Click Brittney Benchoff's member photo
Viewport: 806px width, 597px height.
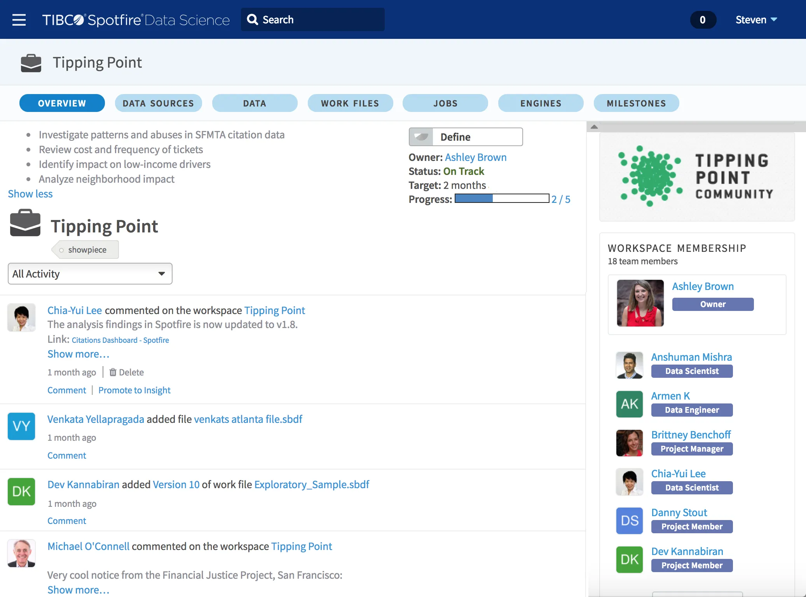pos(630,443)
